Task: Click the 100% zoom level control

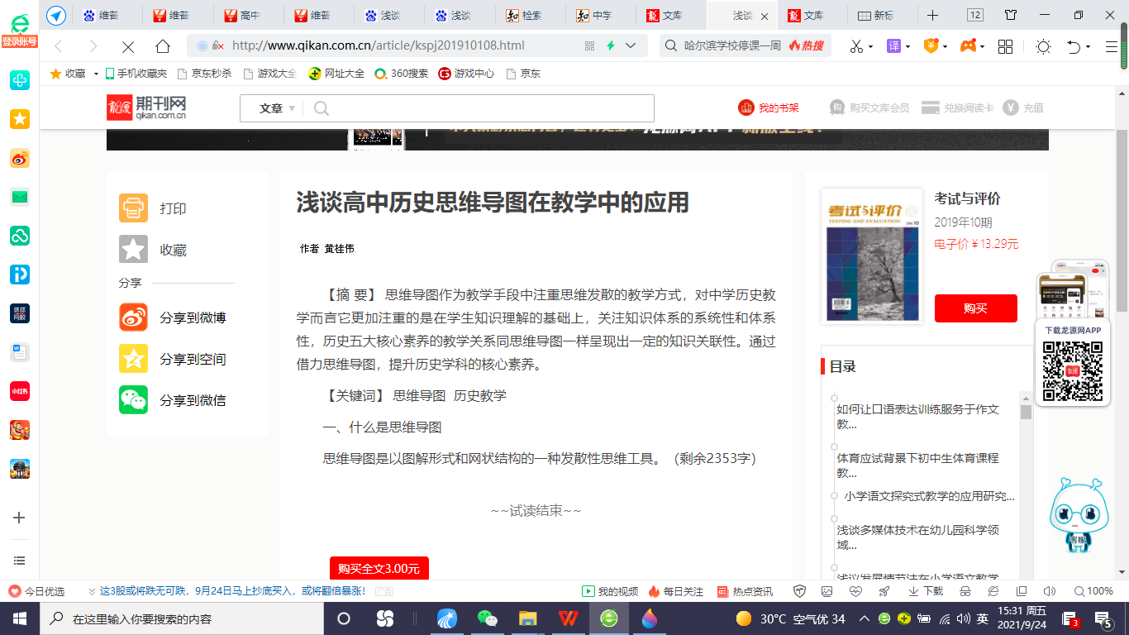Action: pyautogui.click(x=1093, y=591)
